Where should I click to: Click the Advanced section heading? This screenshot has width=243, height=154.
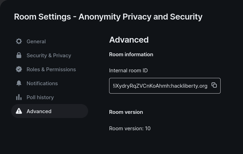point(129,40)
